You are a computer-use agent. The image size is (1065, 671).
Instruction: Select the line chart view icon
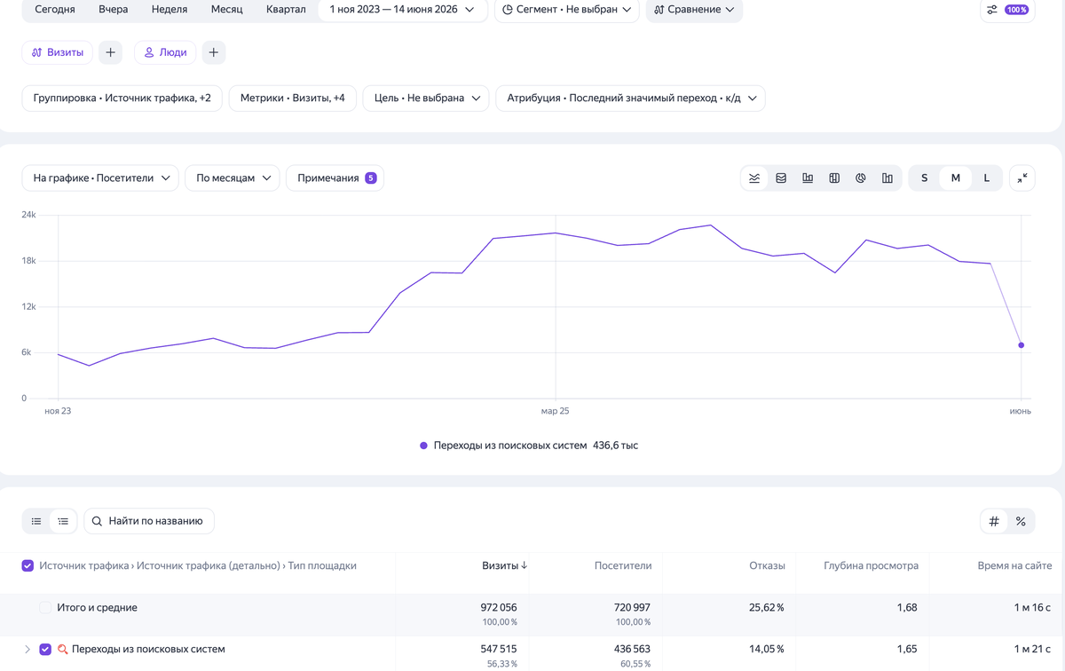coord(754,178)
